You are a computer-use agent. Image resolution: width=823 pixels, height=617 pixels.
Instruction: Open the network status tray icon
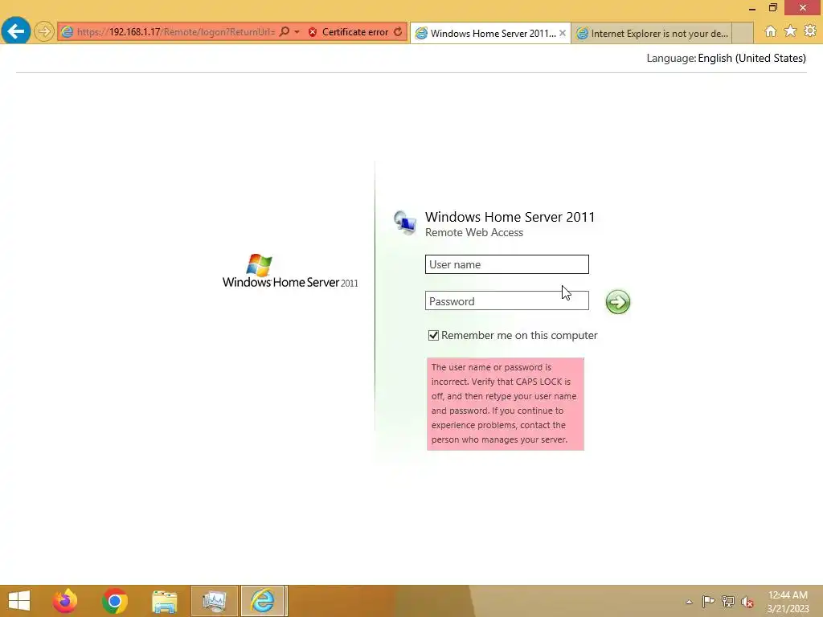[728, 601]
